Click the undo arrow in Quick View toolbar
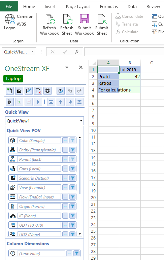The image size is (164, 260). coord(70,91)
